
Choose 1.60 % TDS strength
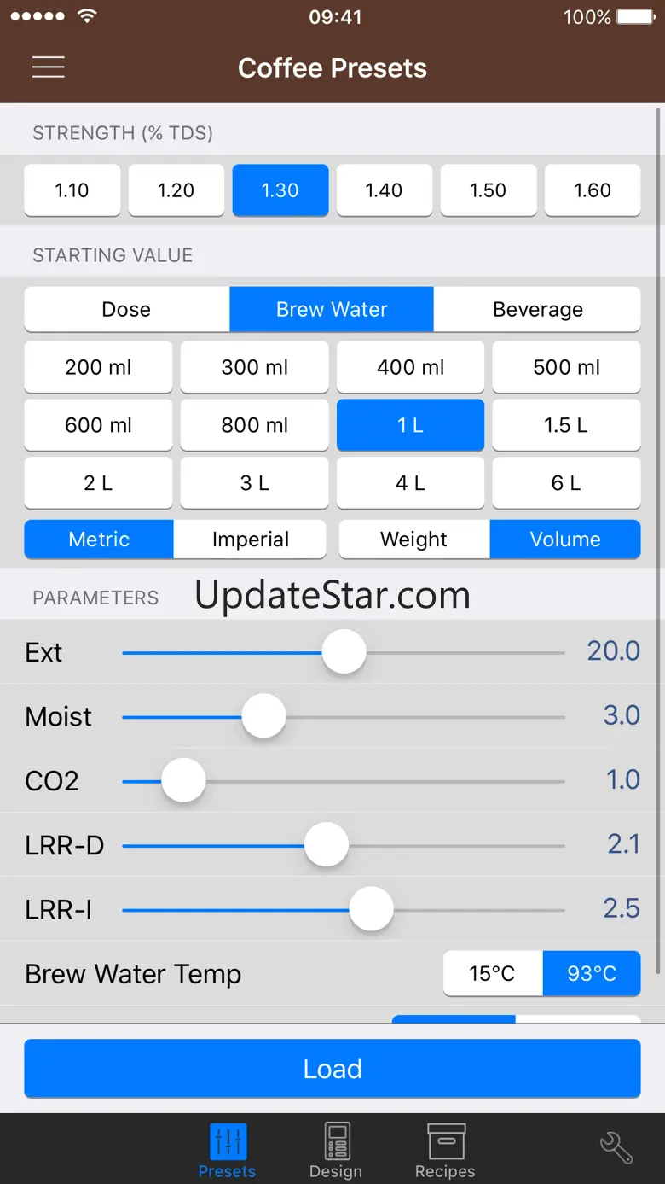tap(592, 190)
